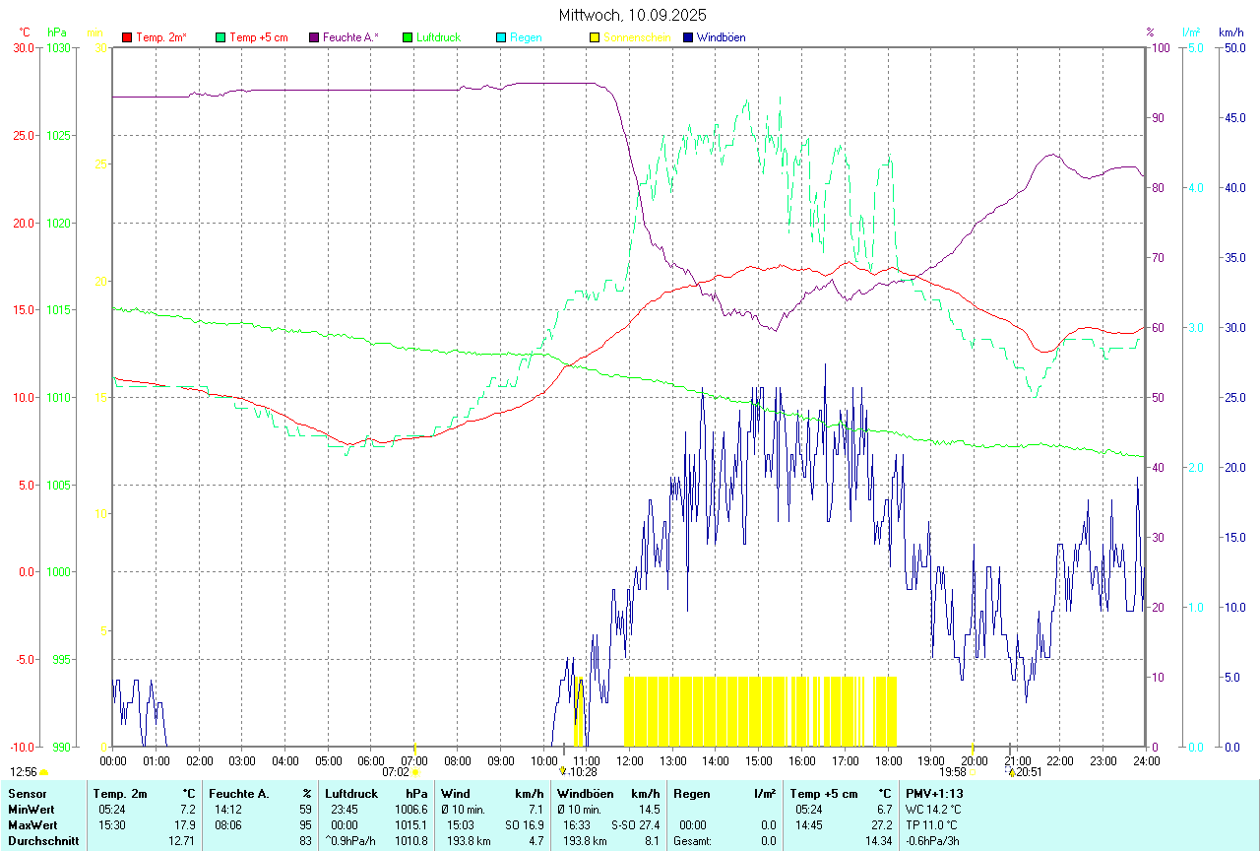This screenshot has width=1260, height=851.
Task: Select the green Luftdruck legend square
Action: (407, 37)
